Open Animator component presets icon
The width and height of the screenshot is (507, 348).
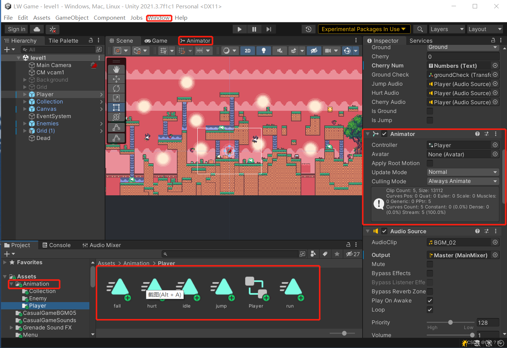coord(487,134)
